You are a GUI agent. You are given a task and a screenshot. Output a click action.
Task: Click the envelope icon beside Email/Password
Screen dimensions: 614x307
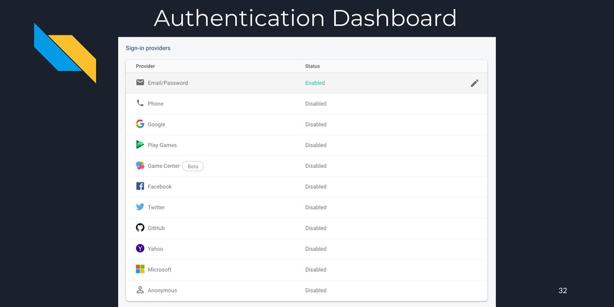pyautogui.click(x=140, y=83)
